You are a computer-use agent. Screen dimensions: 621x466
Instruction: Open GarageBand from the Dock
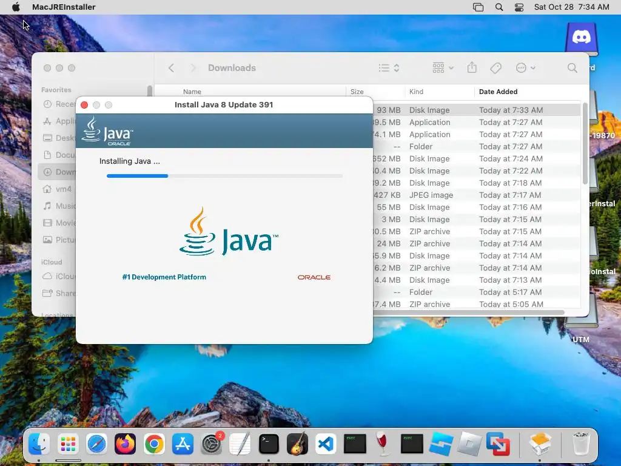(297, 444)
